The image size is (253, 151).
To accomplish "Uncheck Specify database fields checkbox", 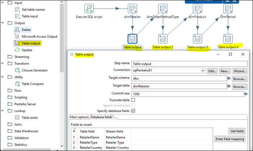I will click(133, 111).
